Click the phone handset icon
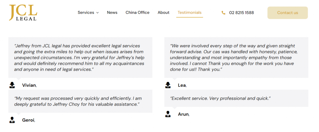Viewport: 319px width, 132px height. pyautogui.click(x=223, y=13)
